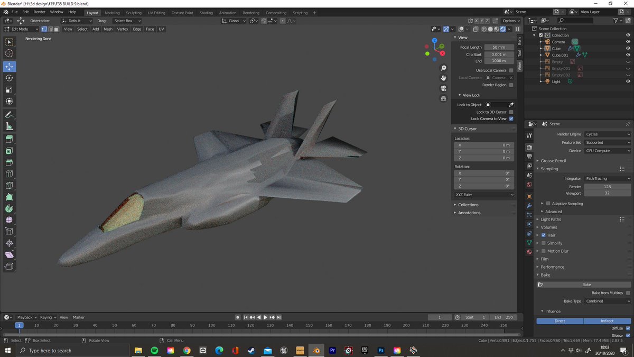The height and width of the screenshot is (357, 634).
Task: Click the hand pan-view icon
Action: click(x=444, y=78)
